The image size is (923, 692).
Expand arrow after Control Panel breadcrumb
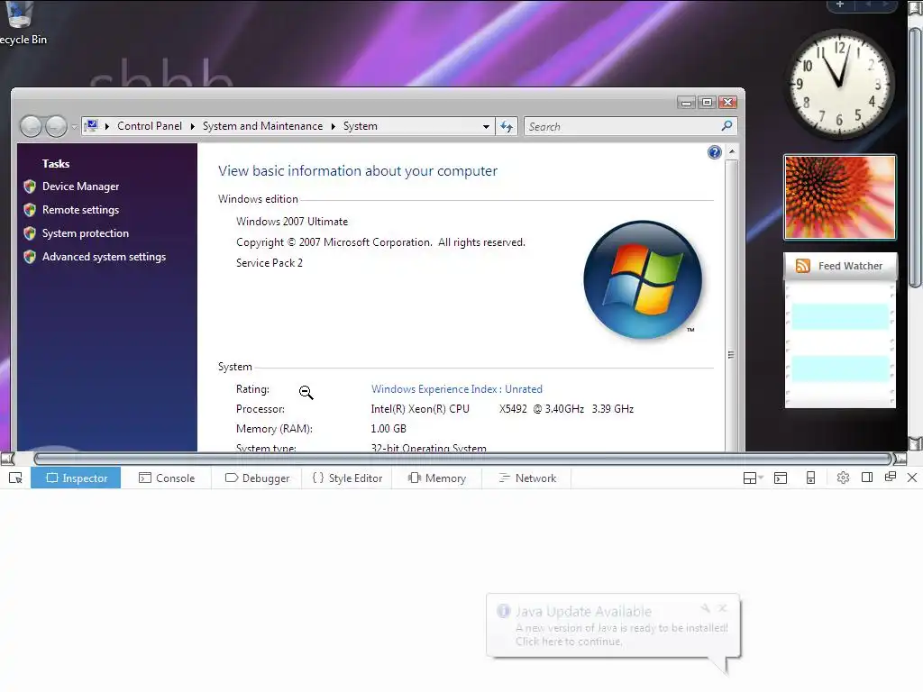[x=193, y=126]
